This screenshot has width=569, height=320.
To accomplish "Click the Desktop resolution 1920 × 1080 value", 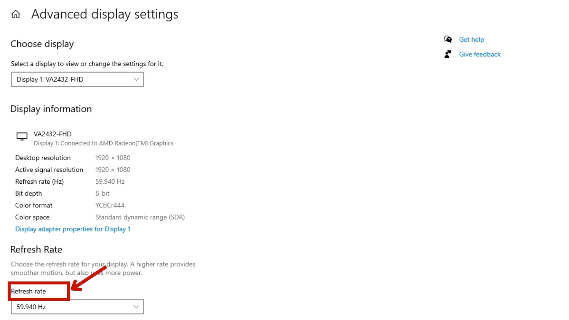I will (x=113, y=158).
